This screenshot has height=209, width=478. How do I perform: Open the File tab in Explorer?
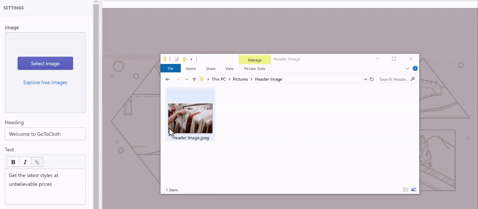coord(170,69)
